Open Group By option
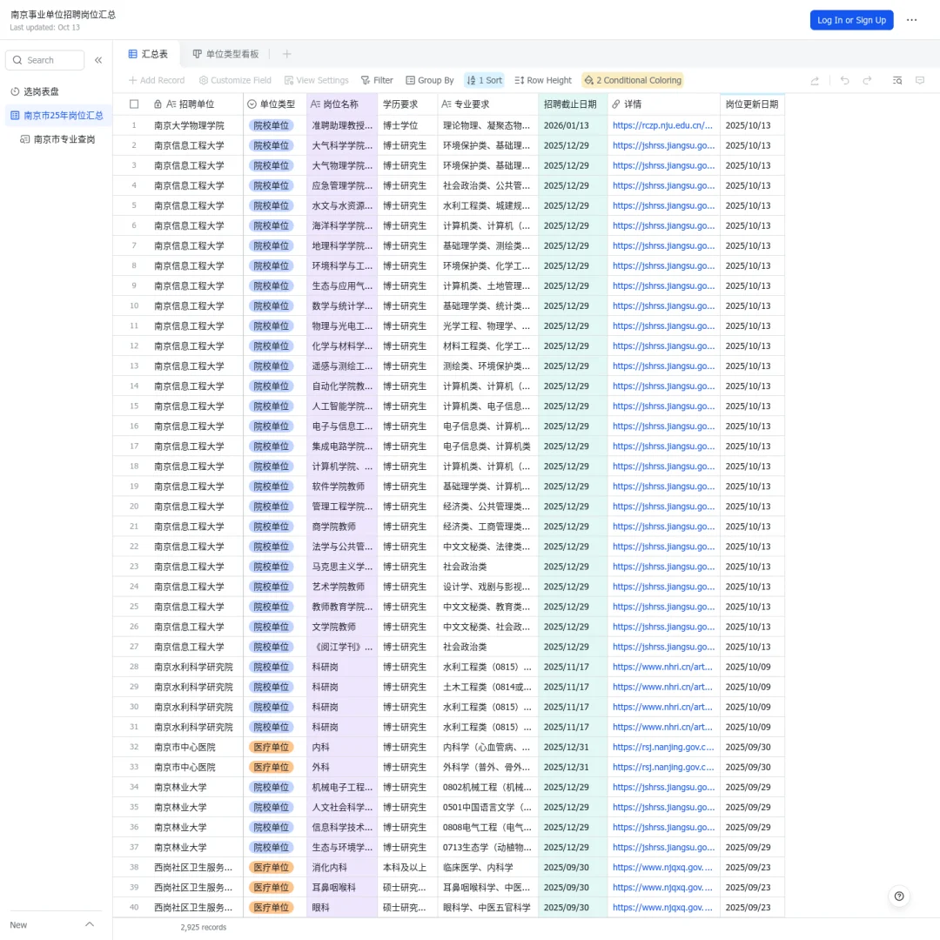This screenshot has height=940, width=940. coord(430,80)
